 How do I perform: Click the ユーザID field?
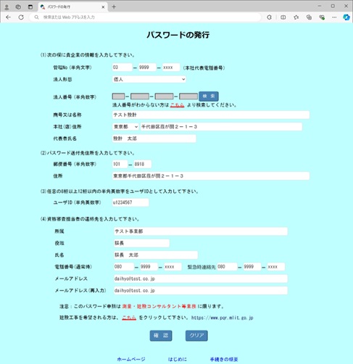[130, 202]
